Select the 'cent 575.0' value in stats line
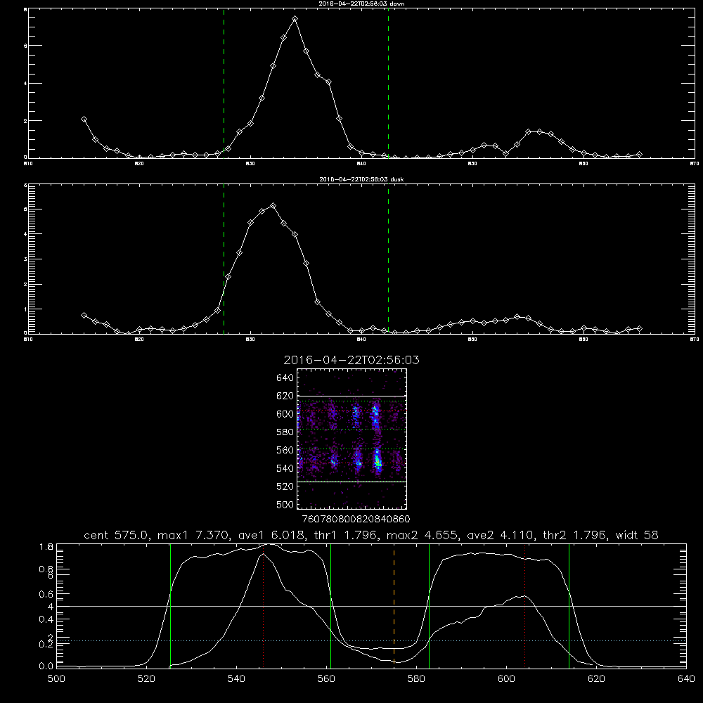The width and height of the screenshot is (703, 703). coord(116,535)
